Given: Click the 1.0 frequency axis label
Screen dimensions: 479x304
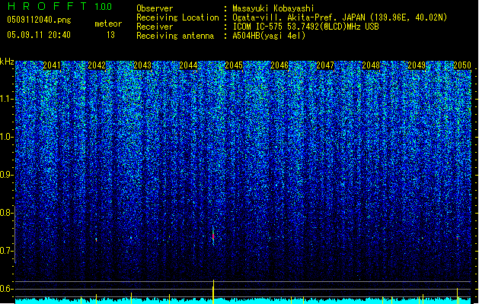Looking at the screenshot, I should tap(6, 138).
